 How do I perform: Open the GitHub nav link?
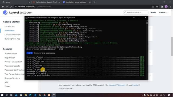pyautogui.click(x=163, y=13)
